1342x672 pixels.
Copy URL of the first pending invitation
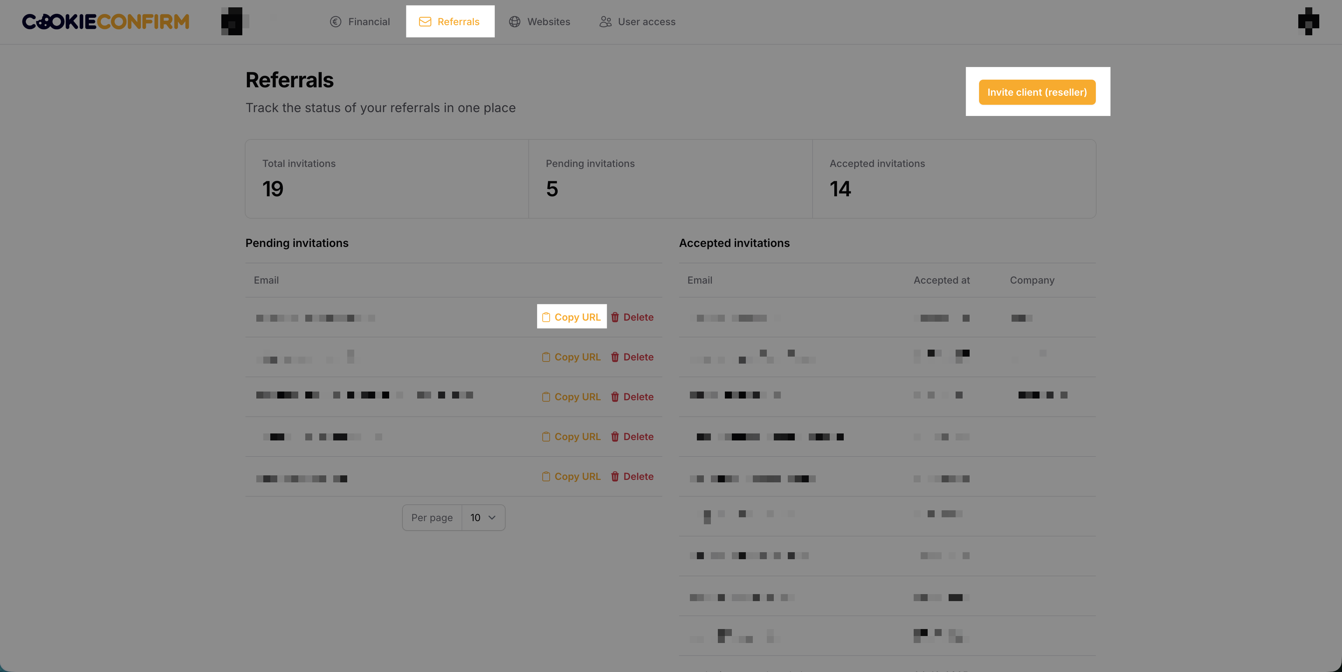[x=571, y=317]
